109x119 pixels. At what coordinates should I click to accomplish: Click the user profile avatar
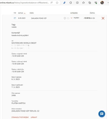tap(102, 3)
